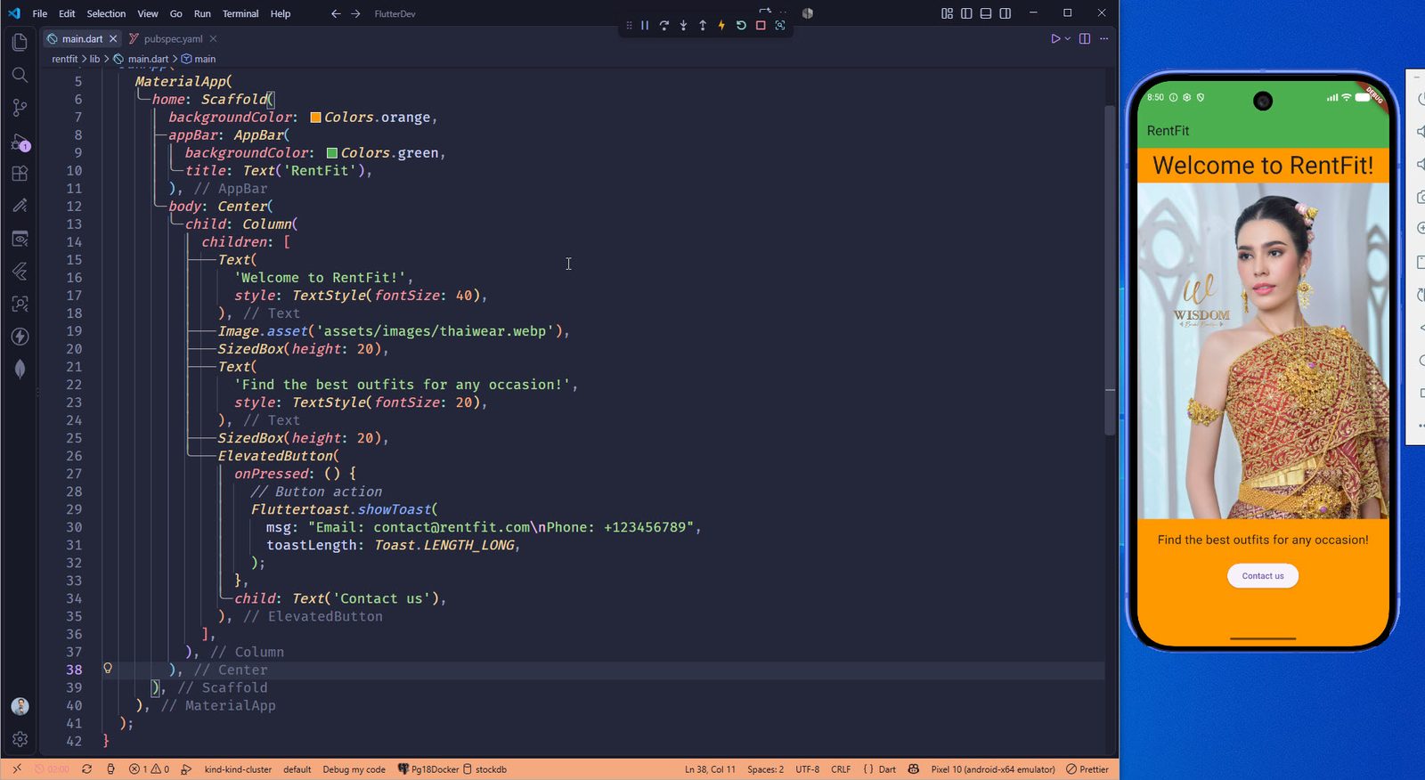1425x780 pixels.
Task: Click Debug my code in status bar
Action: [354, 769]
